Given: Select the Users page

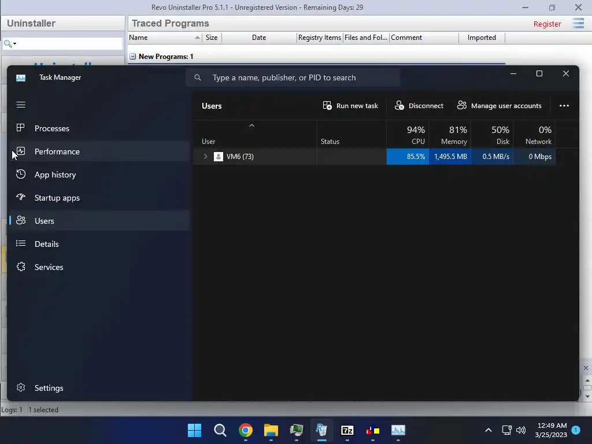Looking at the screenshot, I should [x=99, y=220].
